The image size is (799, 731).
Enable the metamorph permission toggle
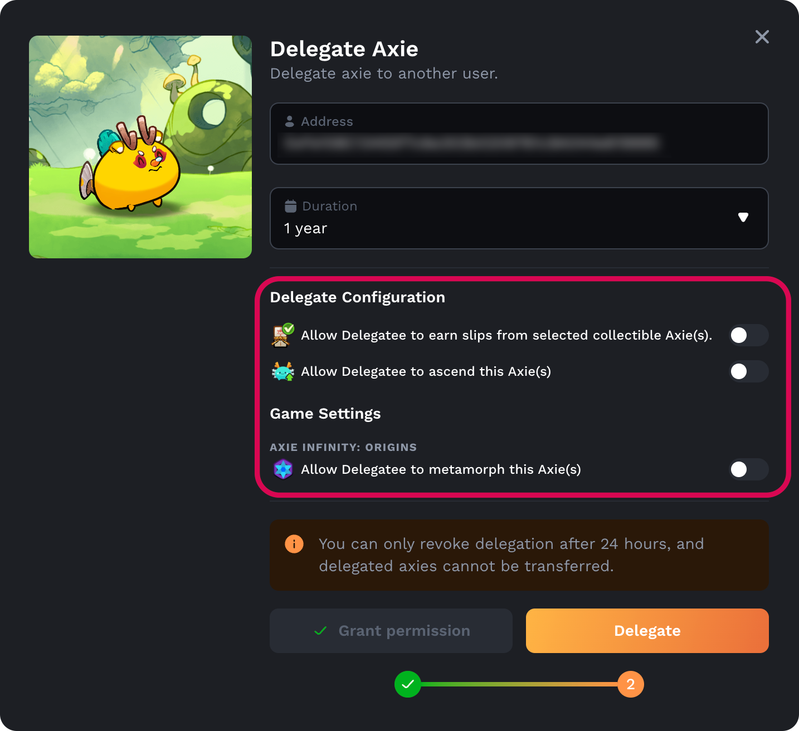(749, 469)
